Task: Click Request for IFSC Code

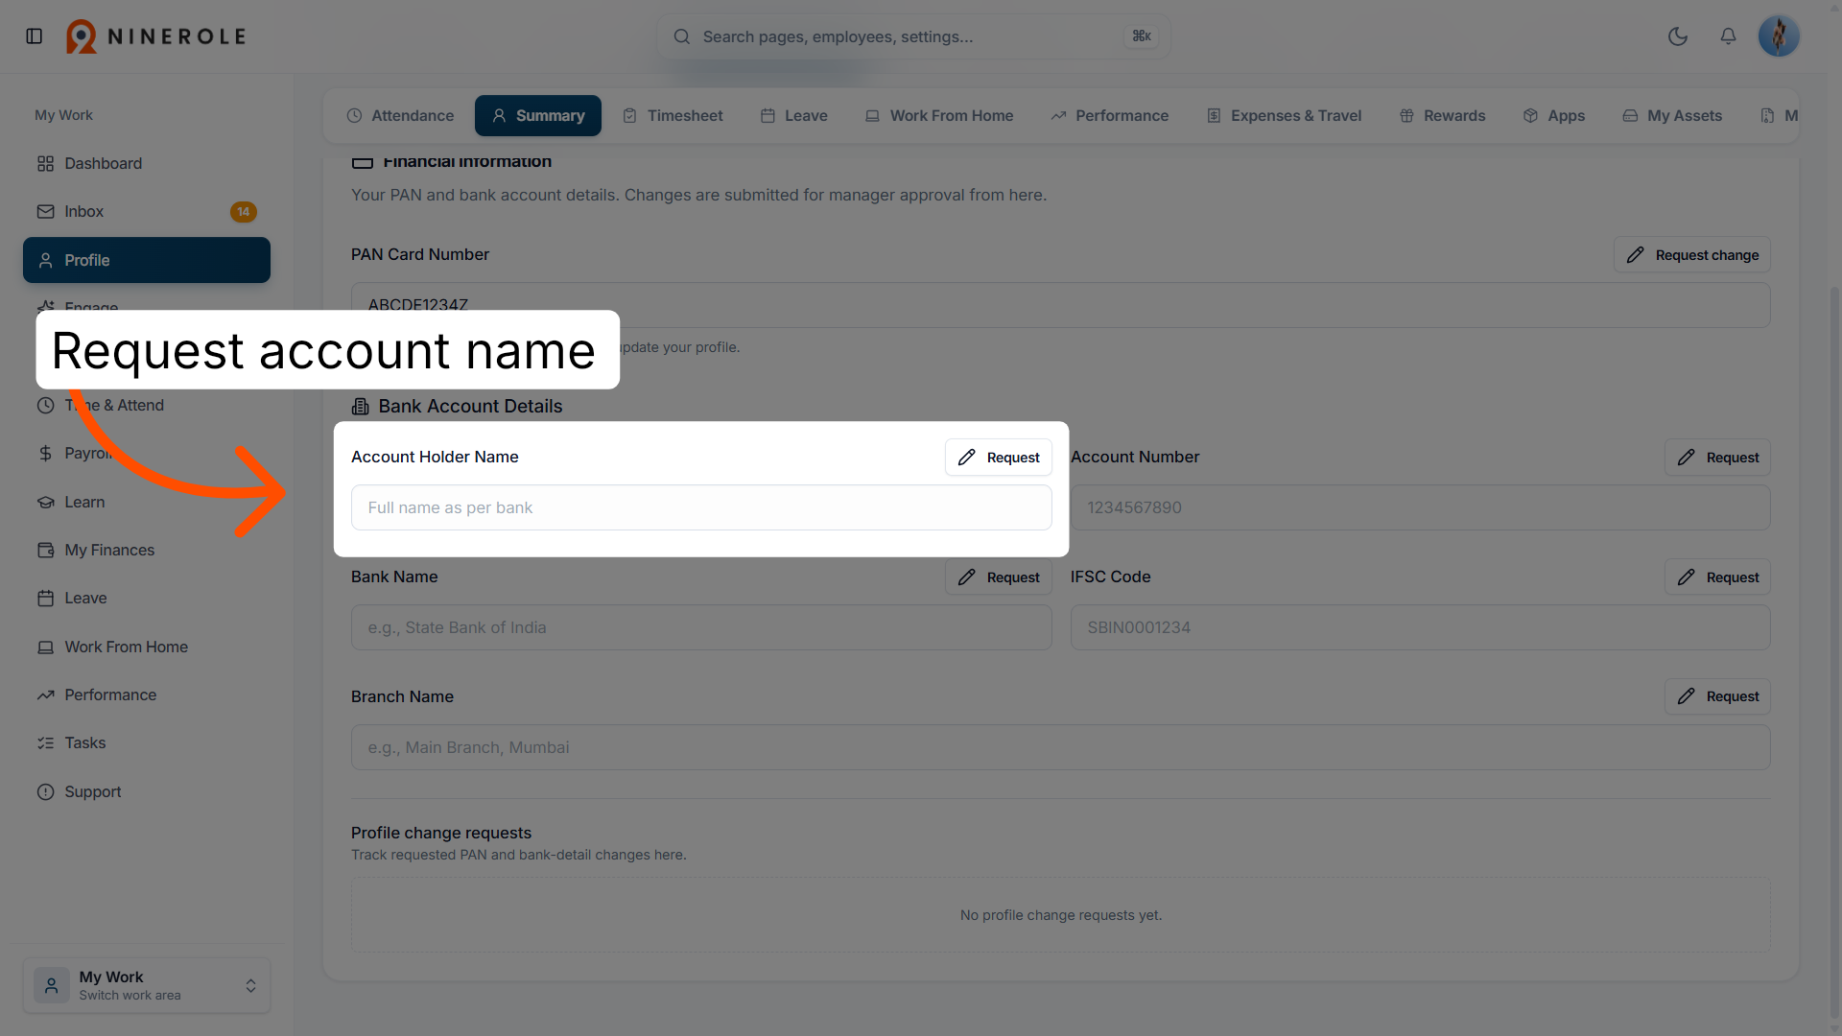Action: (1717, 577)
